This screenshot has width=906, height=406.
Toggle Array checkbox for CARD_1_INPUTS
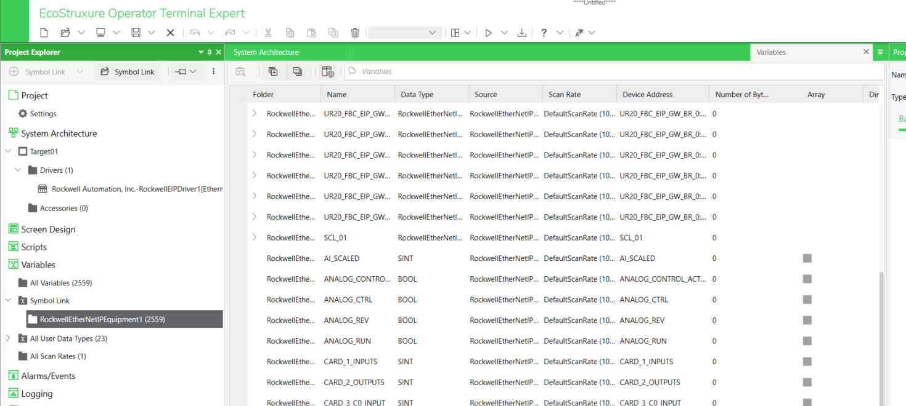click(x=807, y=362)
